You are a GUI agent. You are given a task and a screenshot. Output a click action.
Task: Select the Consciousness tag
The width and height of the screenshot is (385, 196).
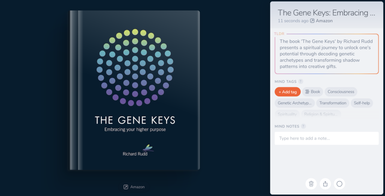[x=341, y=92]
